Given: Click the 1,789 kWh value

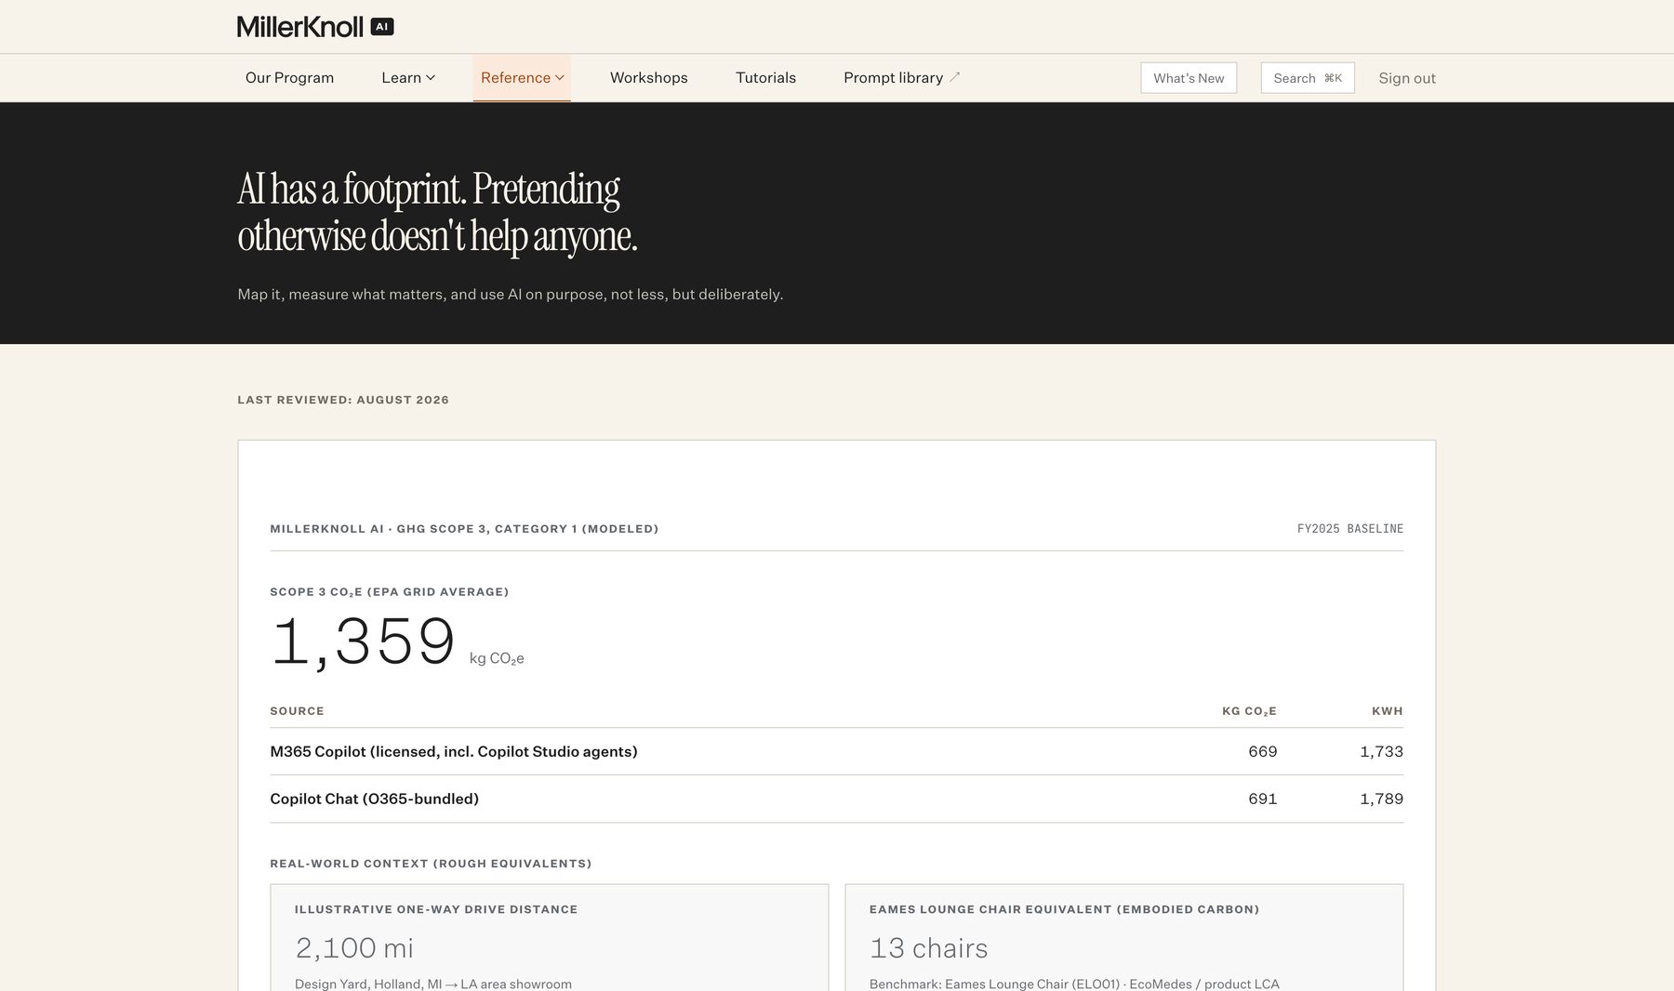Looking at the screenshot, I should [x=1382, y=799].
